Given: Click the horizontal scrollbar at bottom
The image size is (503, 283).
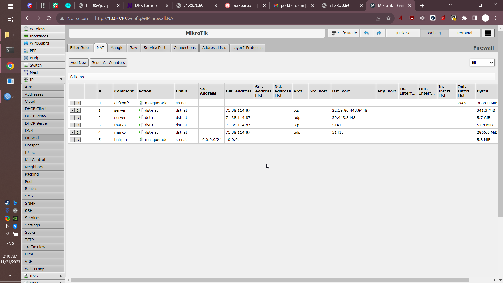Looking at the screenshot, I should 269,280.
